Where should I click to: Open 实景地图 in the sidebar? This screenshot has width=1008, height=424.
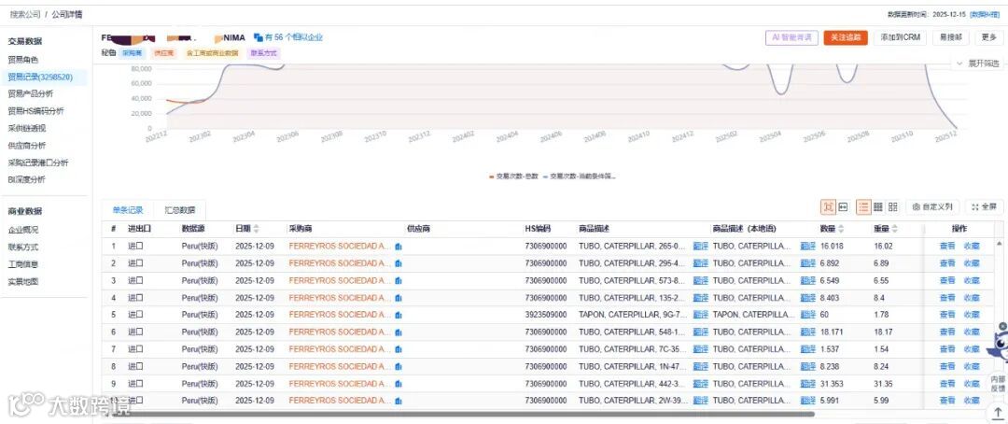[22, 281]
